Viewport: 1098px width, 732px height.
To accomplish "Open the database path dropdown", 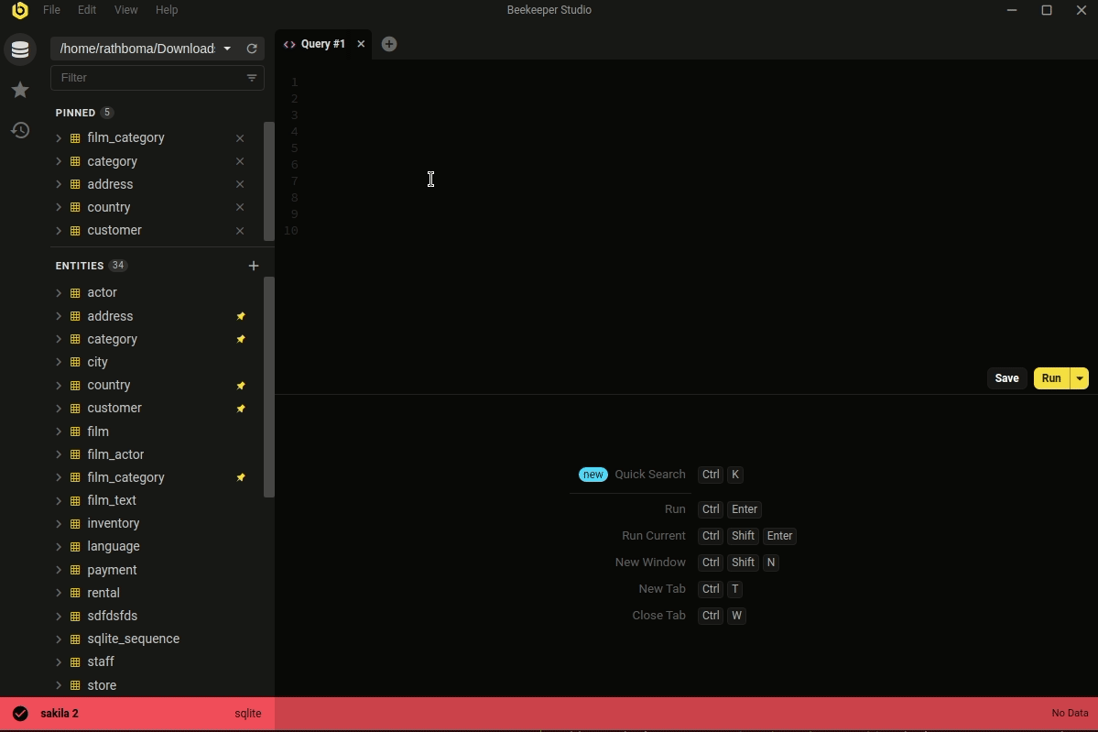I will point(227,49).
